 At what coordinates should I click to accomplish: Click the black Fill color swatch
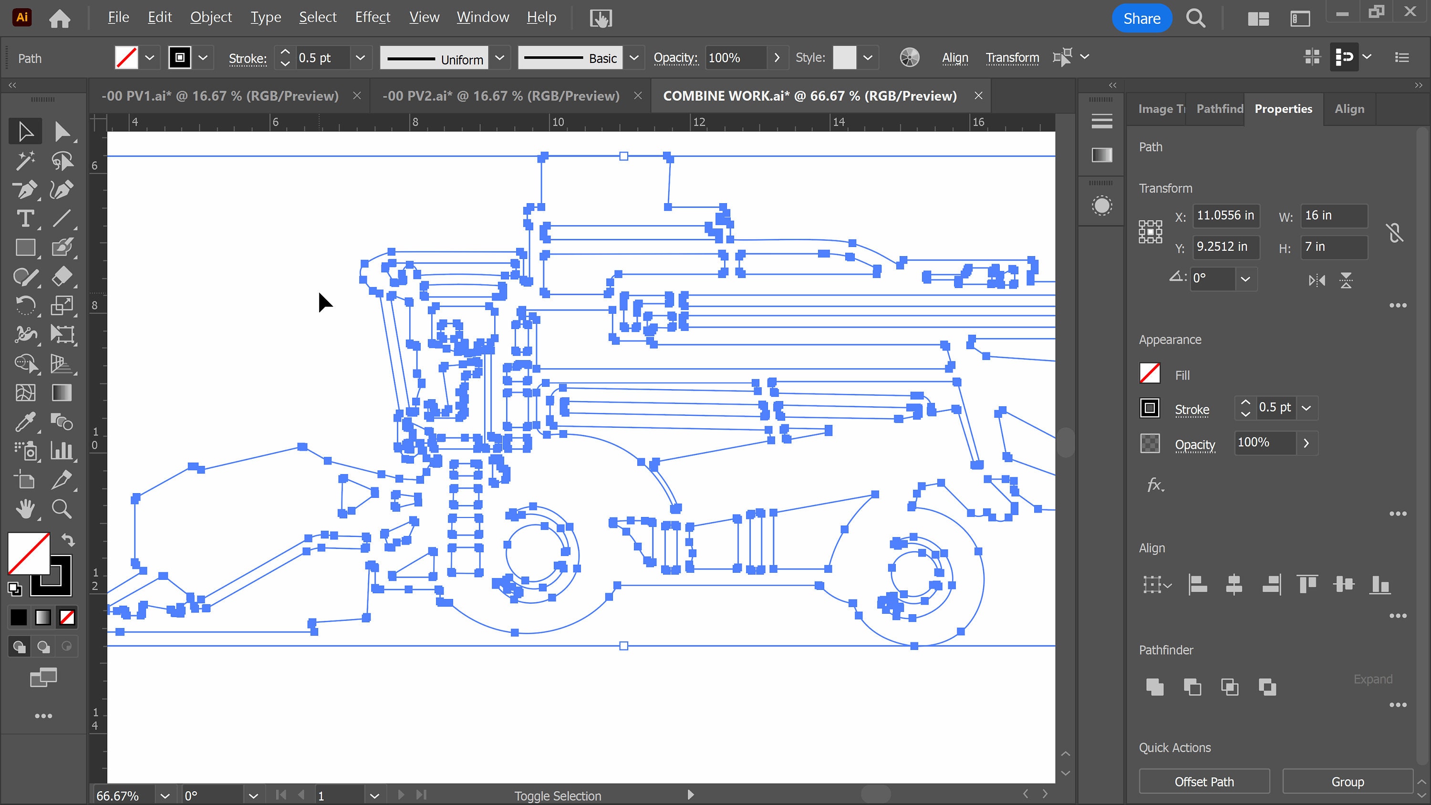coord(19,617)
